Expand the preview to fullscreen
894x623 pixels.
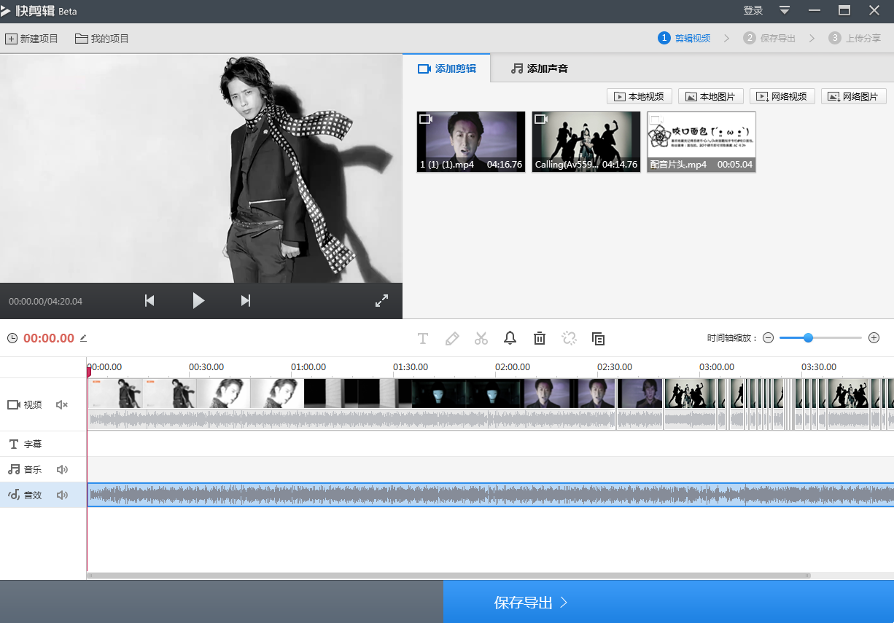[381, 300]
